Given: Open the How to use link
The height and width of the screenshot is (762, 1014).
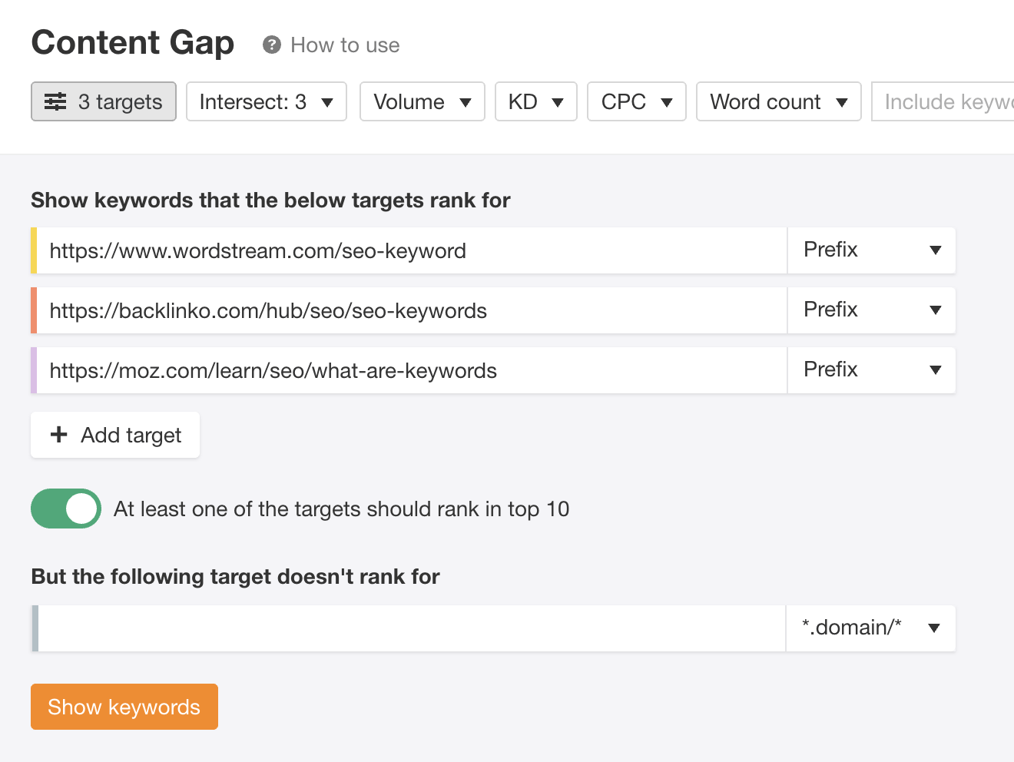Looking at the screenshot, I should pos(345,45).
